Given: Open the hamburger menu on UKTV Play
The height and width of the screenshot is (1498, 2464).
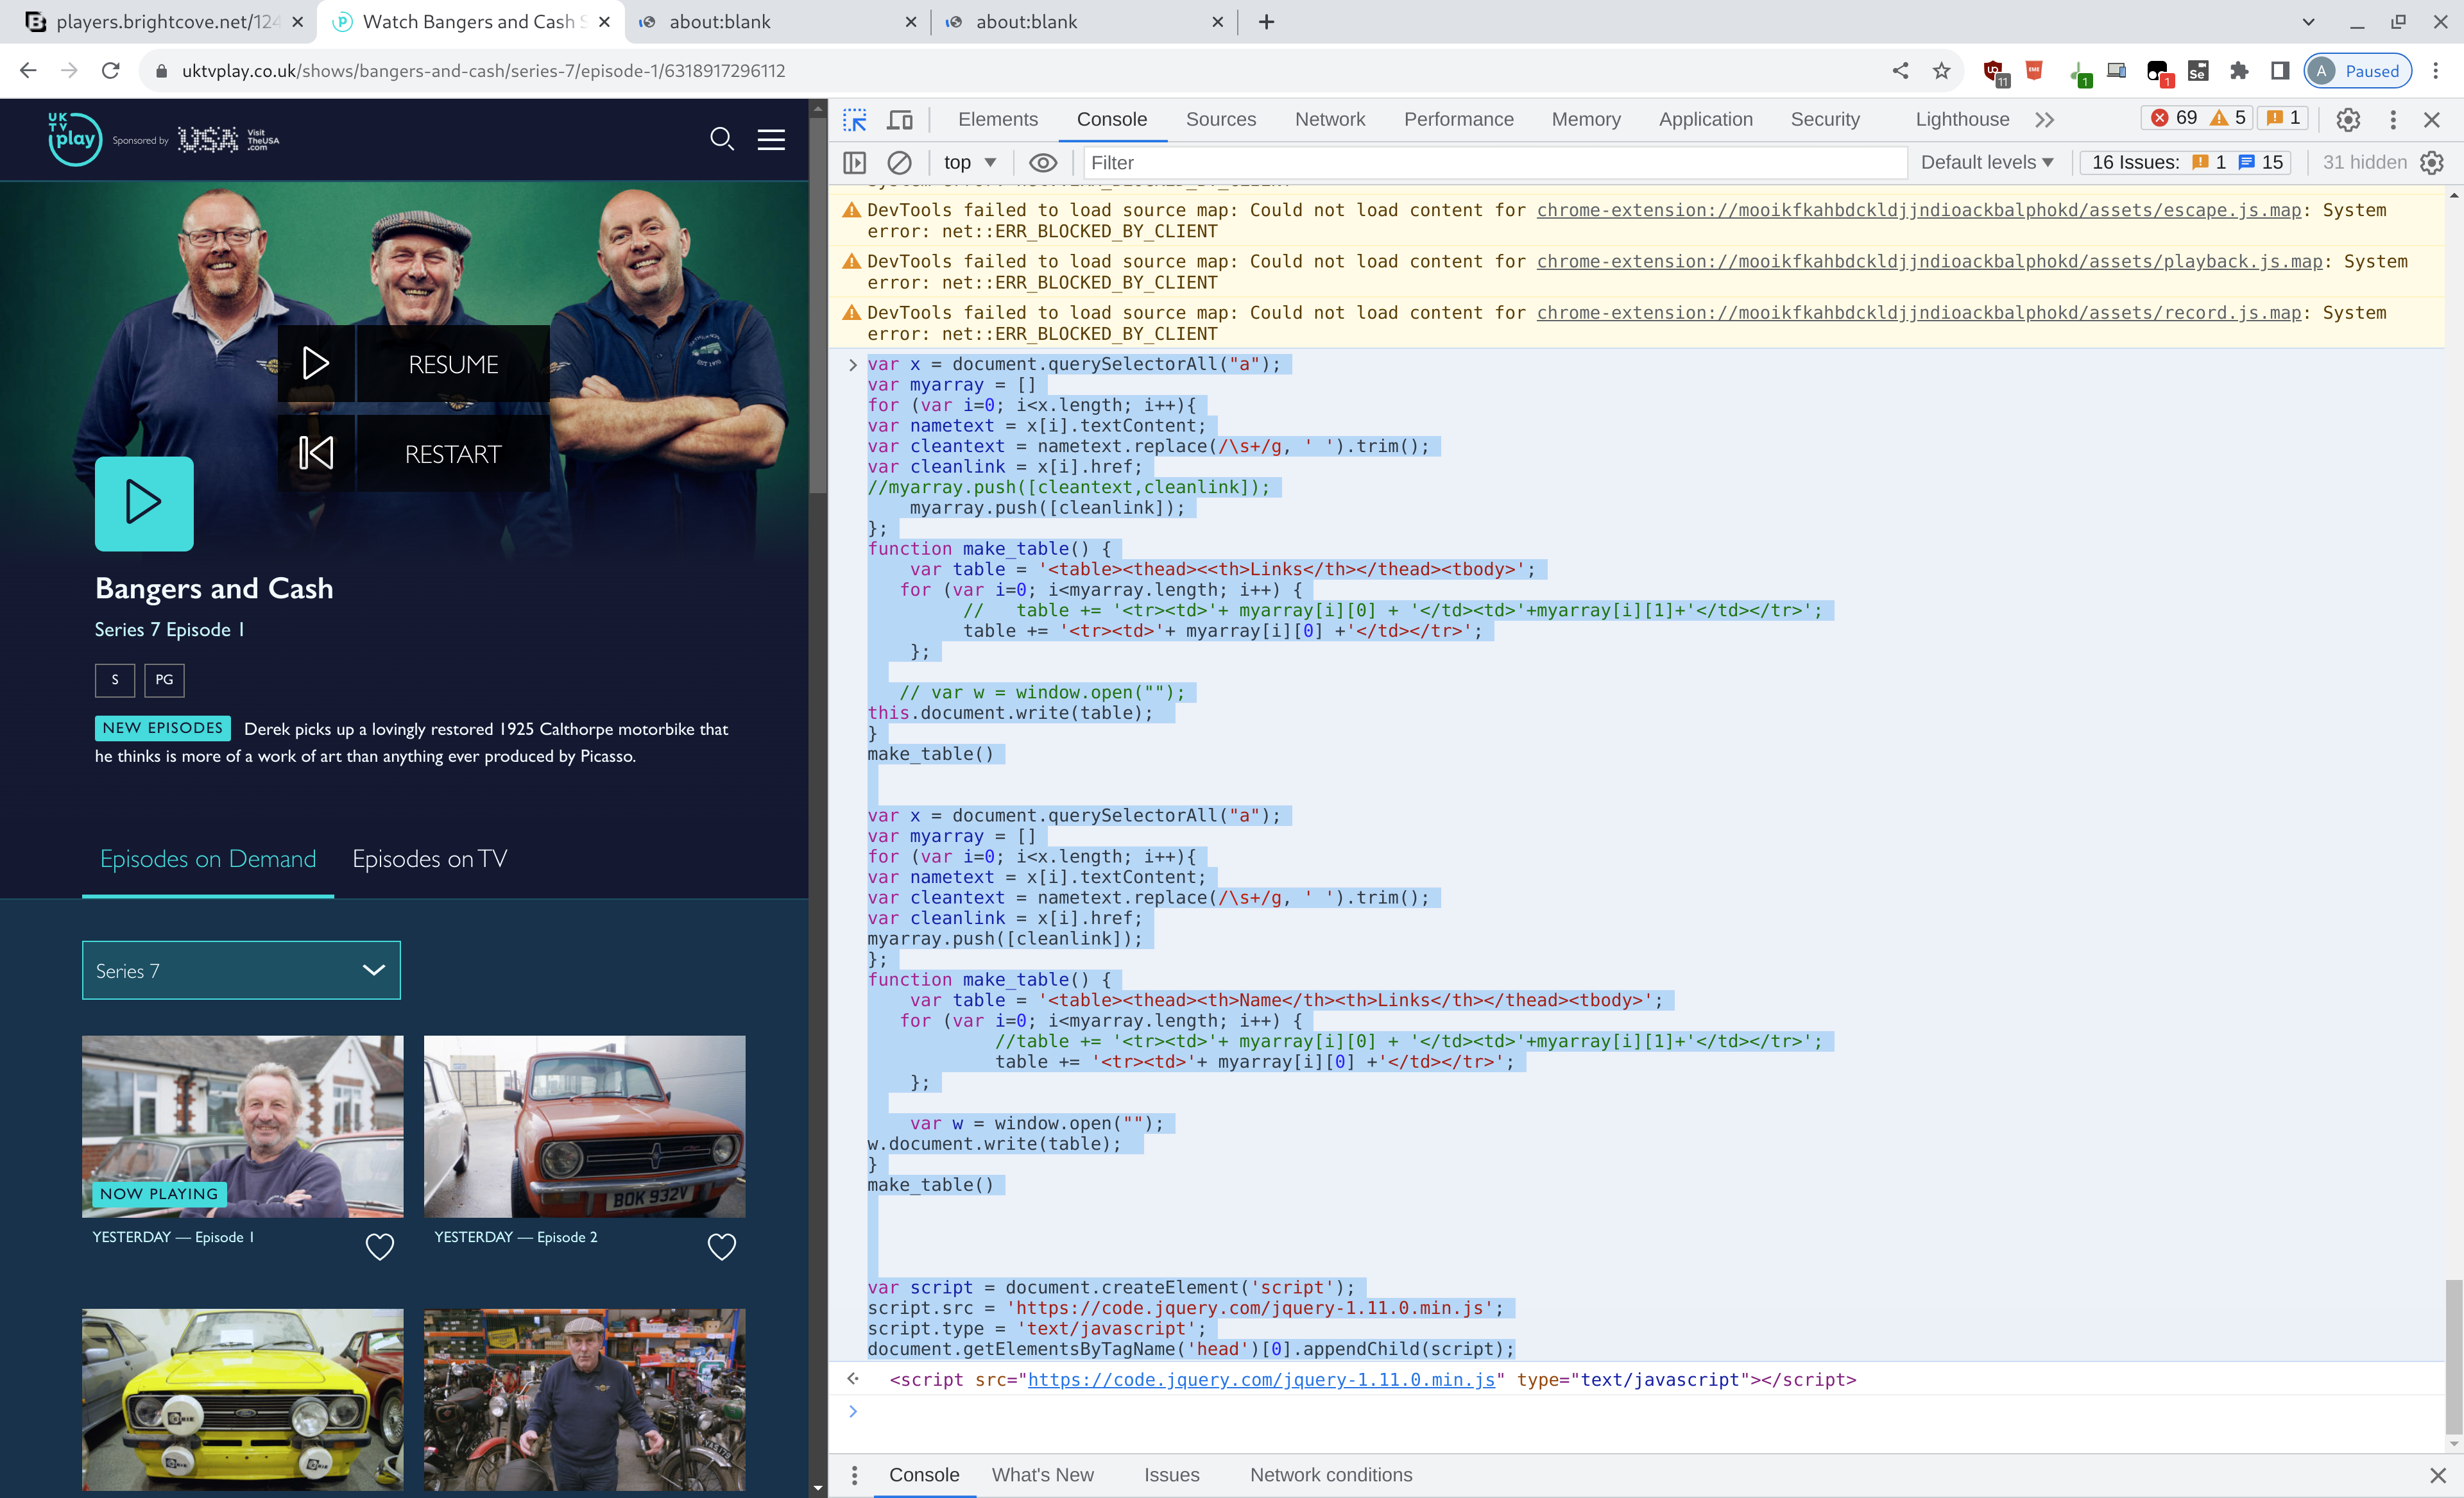Looking at the screenshot, I should pos(771,139).
